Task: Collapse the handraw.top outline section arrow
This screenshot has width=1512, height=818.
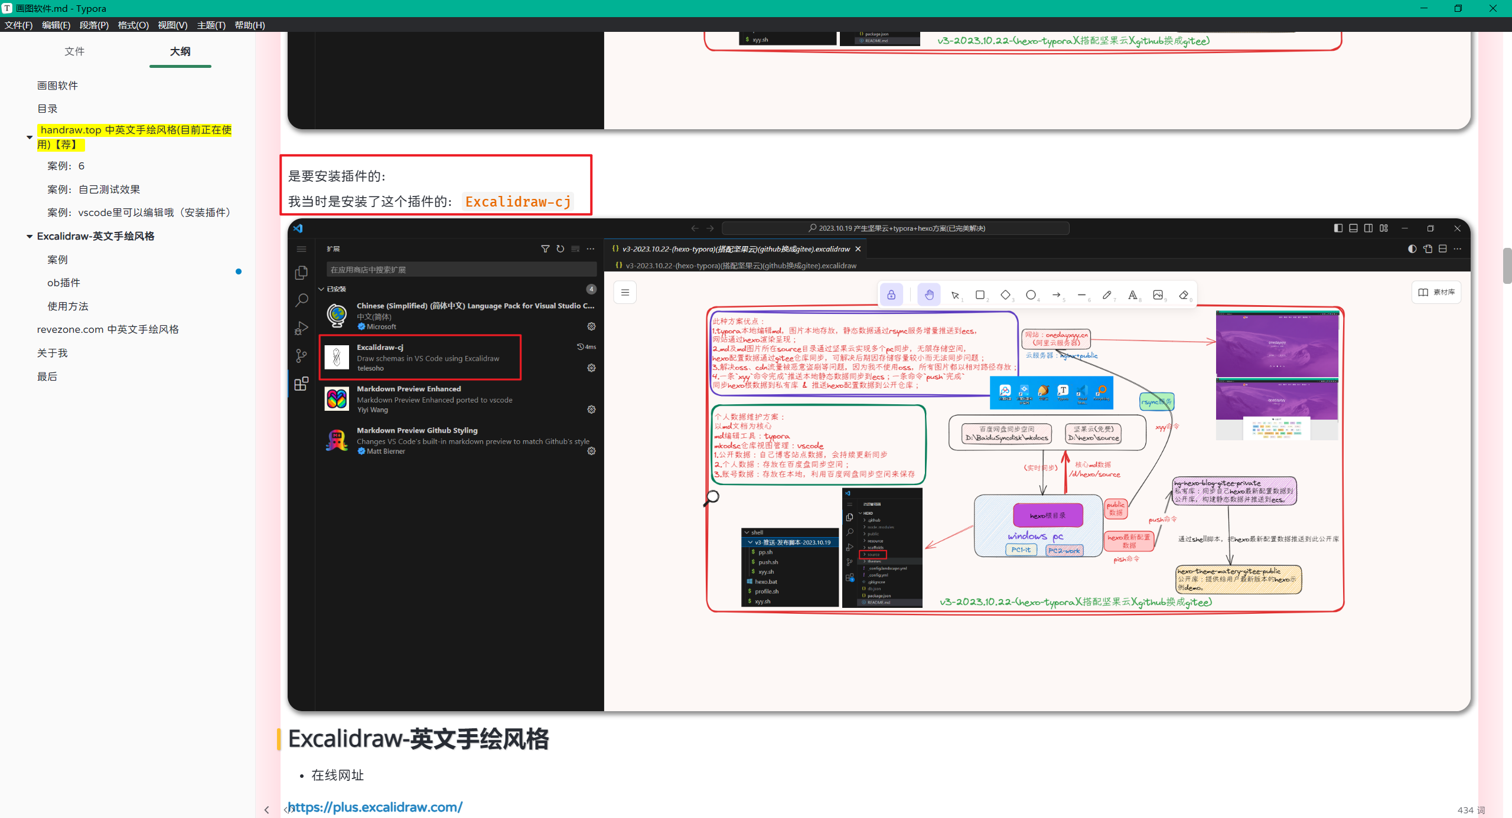Action: click(30, 137)
